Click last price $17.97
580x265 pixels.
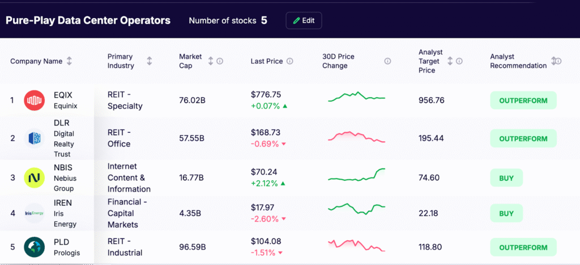point(262,207)
